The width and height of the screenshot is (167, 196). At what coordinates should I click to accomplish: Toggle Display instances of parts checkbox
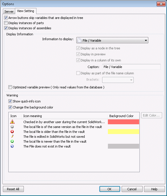[6, 23]
